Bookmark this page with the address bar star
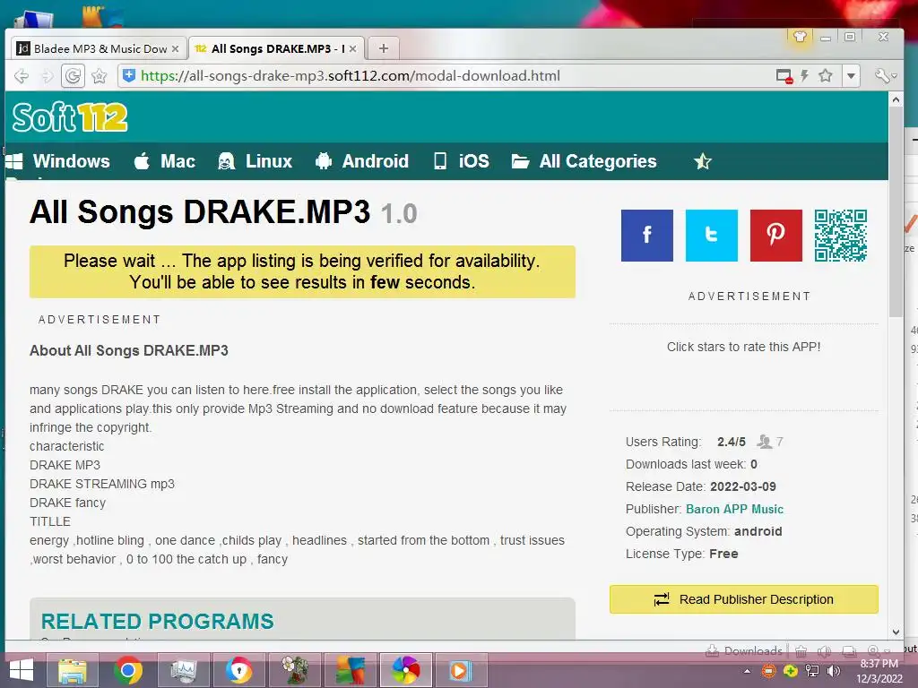918x688 pixels. 826,75
